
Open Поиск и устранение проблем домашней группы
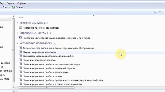[49, 68]
